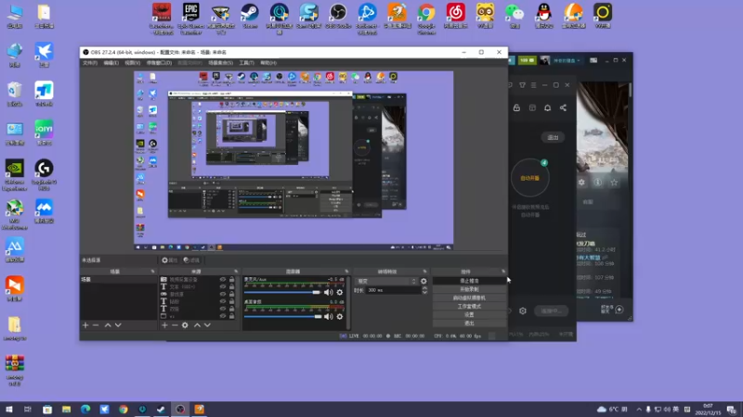The image size is (743, 417).
Task: Adjust transition duration stepper arrows
Action: point(424,290)
